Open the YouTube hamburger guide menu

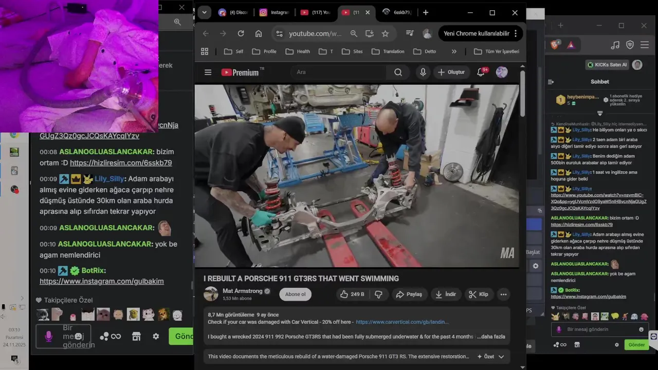(x=208, y=72)
